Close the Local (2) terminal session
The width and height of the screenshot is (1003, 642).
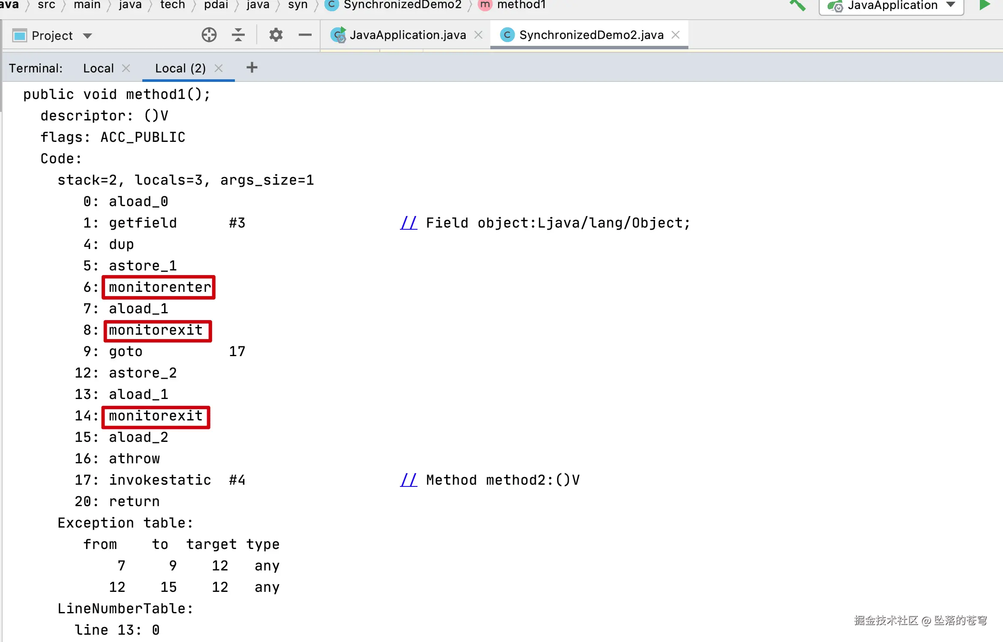[x=219, y=68]
